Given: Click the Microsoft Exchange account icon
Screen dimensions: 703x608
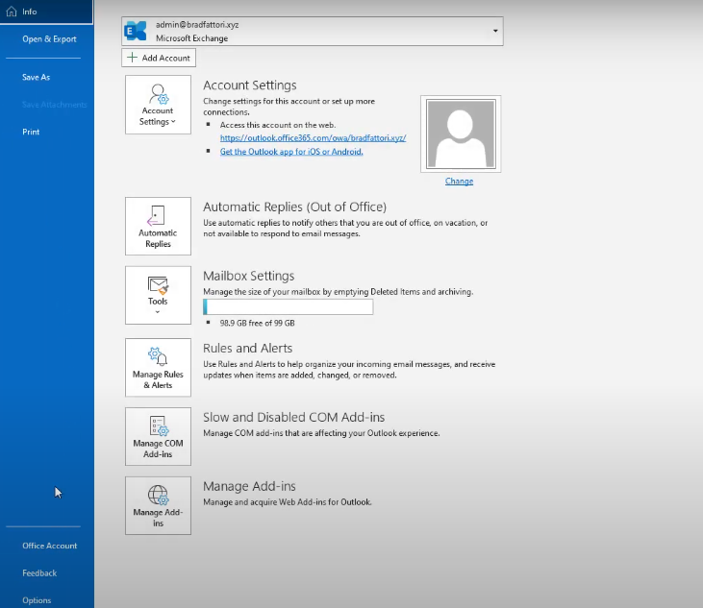Looking at the screenshot, I should 136,32.
